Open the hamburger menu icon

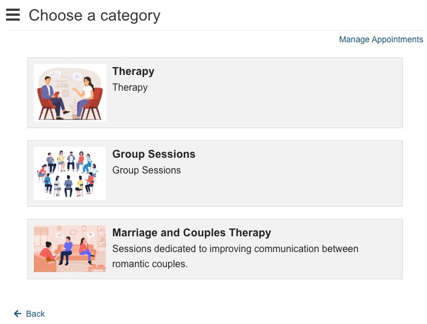pyautogui.click(x=13, y=15)
